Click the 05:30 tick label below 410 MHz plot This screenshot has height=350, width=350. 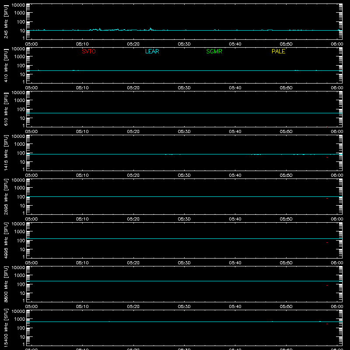click(184, 88)
